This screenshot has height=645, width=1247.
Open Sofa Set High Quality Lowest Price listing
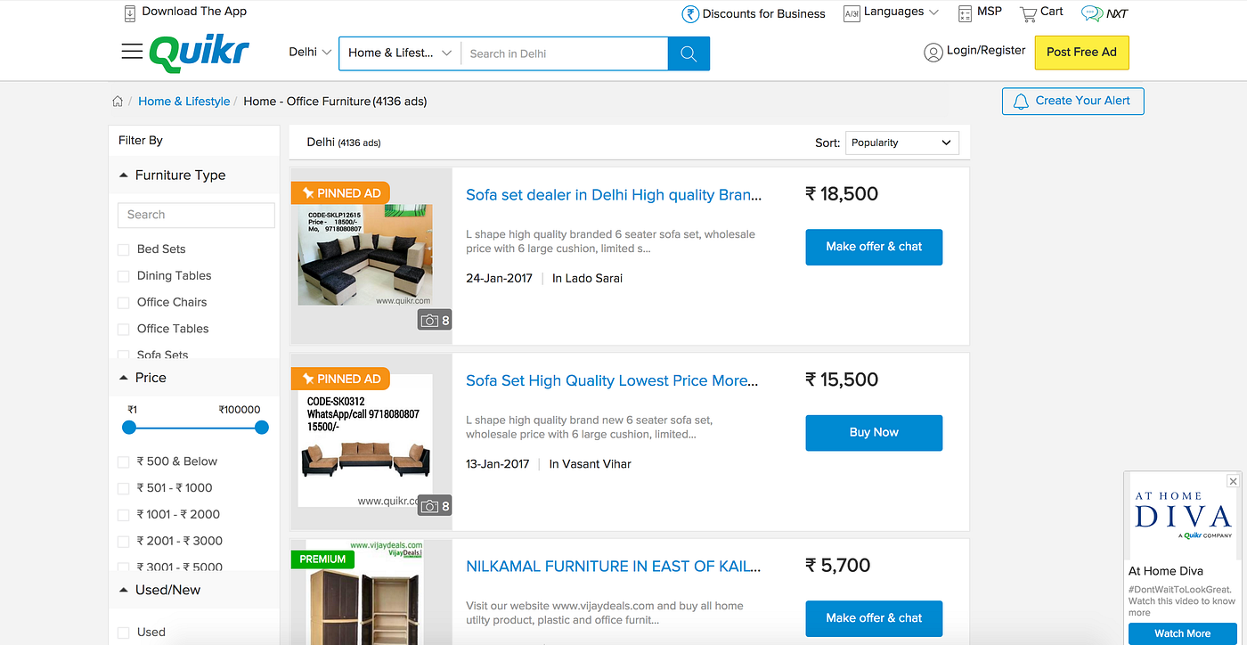(x=612, y=380)
